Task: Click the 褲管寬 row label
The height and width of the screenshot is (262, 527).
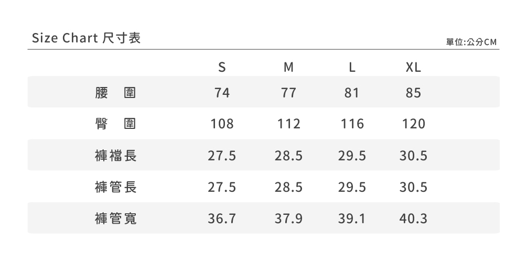Action: 116,219
